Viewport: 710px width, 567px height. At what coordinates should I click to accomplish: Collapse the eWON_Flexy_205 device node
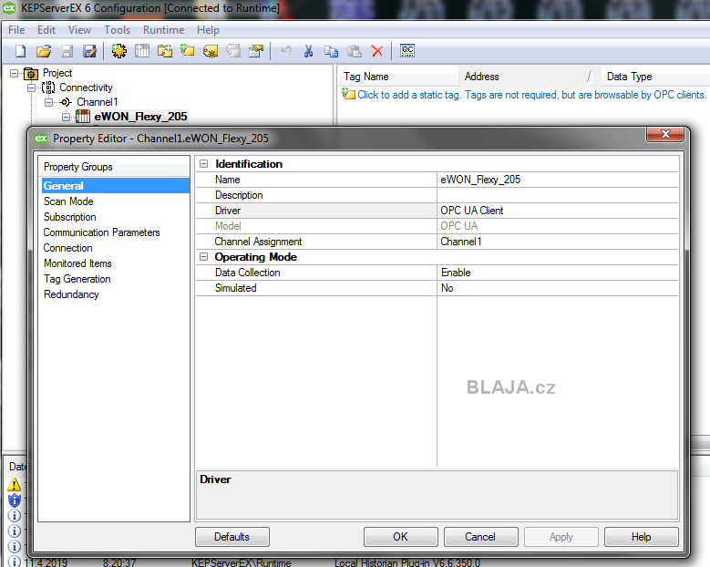pos(67,117)
